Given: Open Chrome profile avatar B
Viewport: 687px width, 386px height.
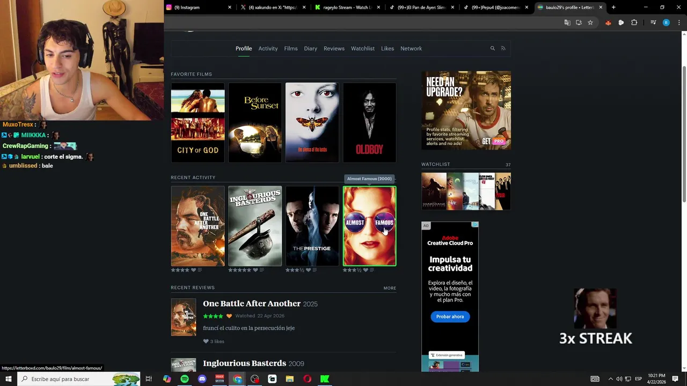Looking at the screenshot, I should [x=666, y=23].
